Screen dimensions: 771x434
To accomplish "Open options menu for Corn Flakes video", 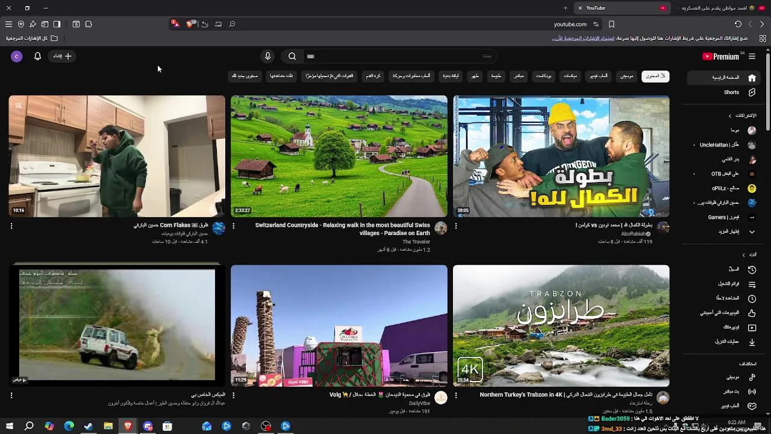I will click(x=11, y=226).
